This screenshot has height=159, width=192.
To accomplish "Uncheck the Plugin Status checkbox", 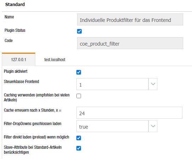I will (79, 31).
